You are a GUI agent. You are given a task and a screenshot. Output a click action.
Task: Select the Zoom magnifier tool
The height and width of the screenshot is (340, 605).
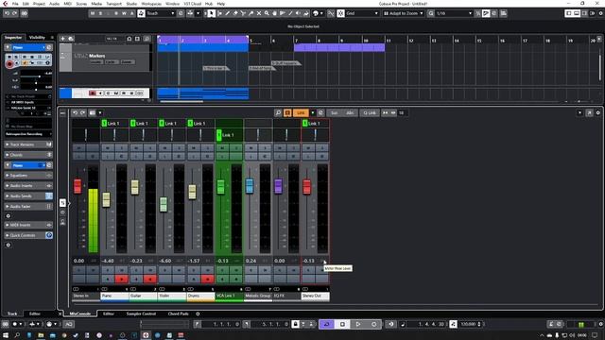(x=267, y=13)
